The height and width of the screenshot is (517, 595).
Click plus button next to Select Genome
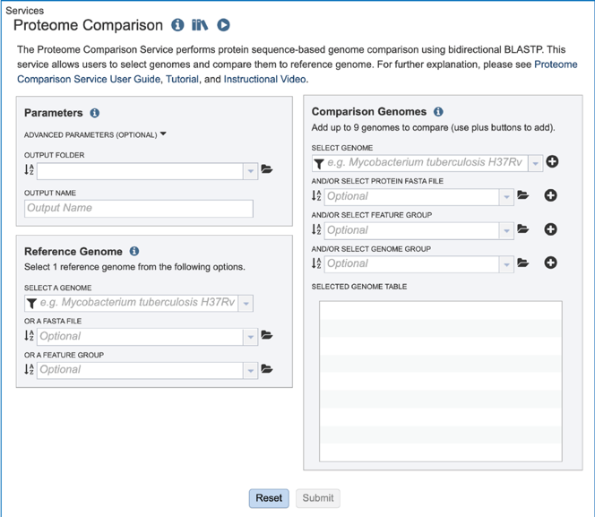(552, 162)
